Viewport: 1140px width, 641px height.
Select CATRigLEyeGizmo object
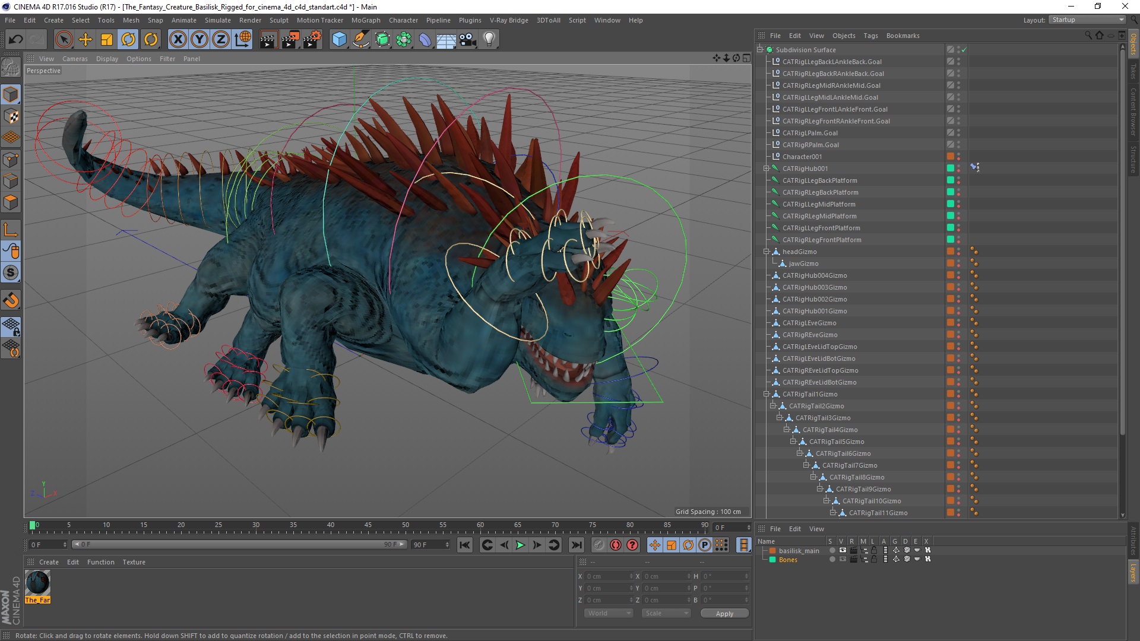coord(809,323)
